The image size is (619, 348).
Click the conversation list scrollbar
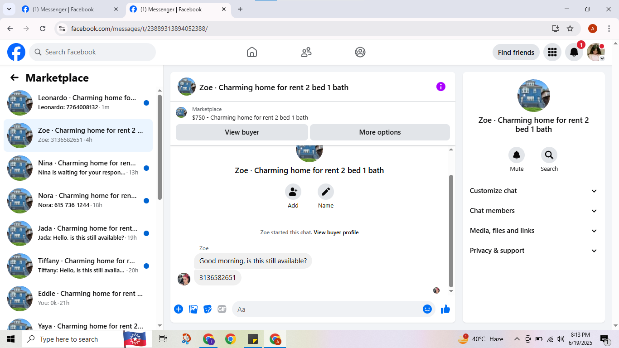[x=160, y=147]
